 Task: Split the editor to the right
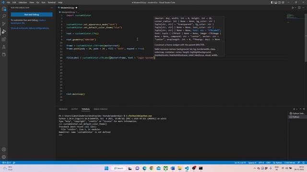coord(299,8)
